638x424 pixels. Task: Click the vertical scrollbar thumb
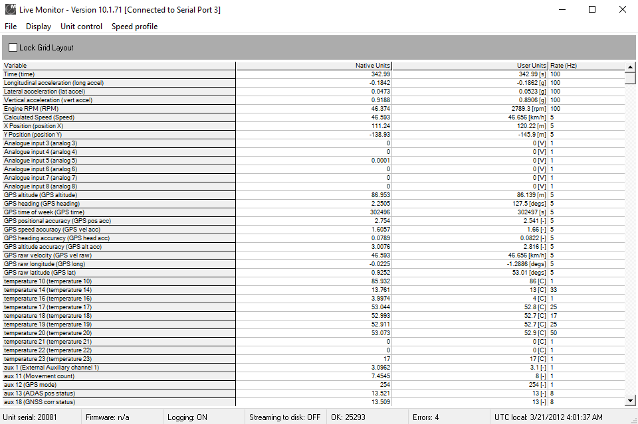coord(630,77)
